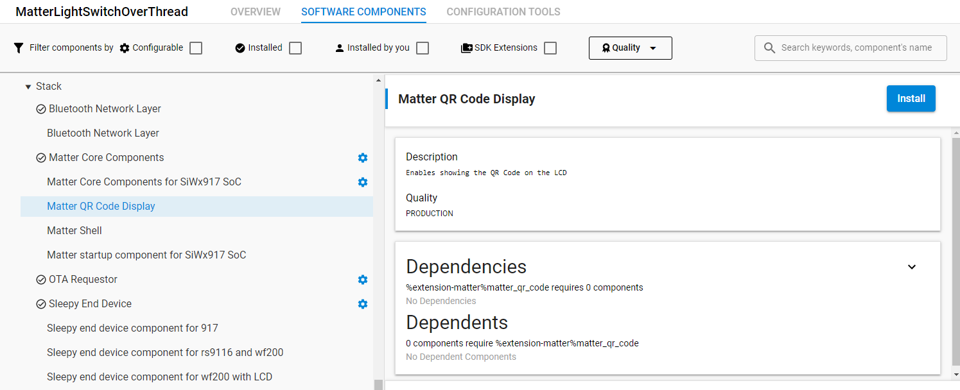Click gear icon for Matter Core Components
Screen dimensions: 960x390
(363, 158)
